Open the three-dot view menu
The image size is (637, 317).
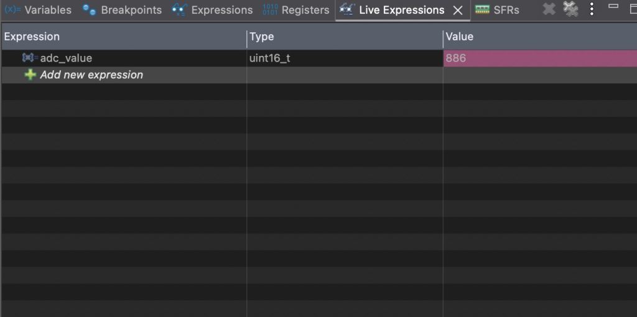(592, 9)
